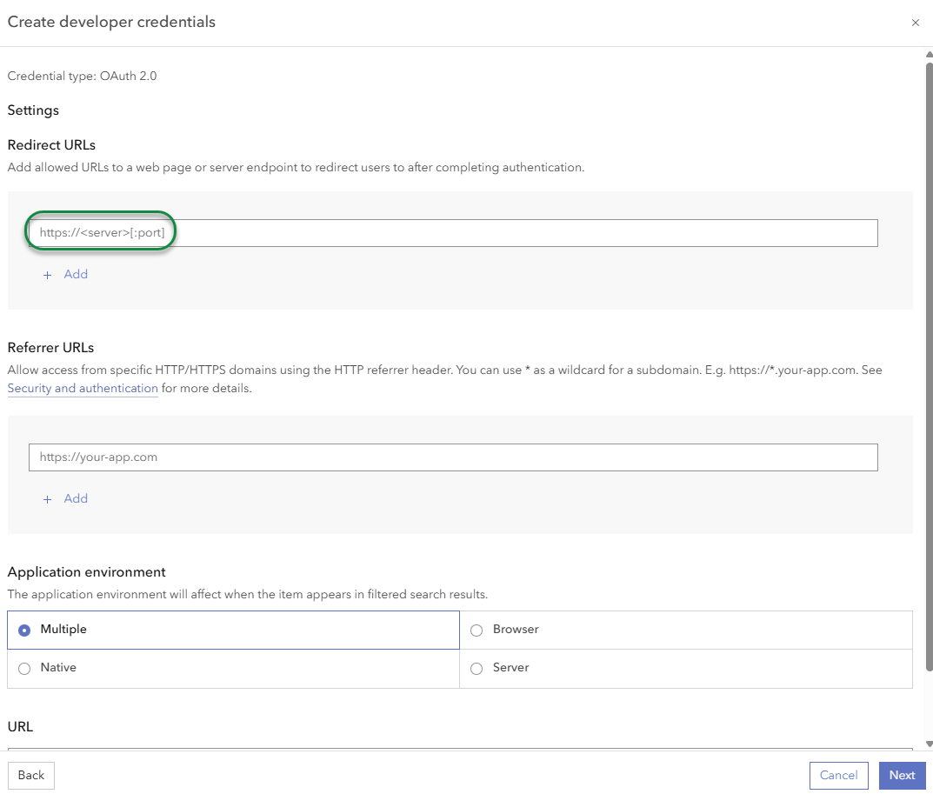This screenshot has height=794, width=933.
Task: Click the Cancel button
Action: pos(837,775)
